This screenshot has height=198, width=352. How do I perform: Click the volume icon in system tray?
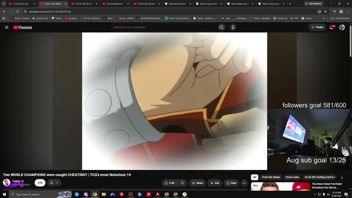(328, 194)
